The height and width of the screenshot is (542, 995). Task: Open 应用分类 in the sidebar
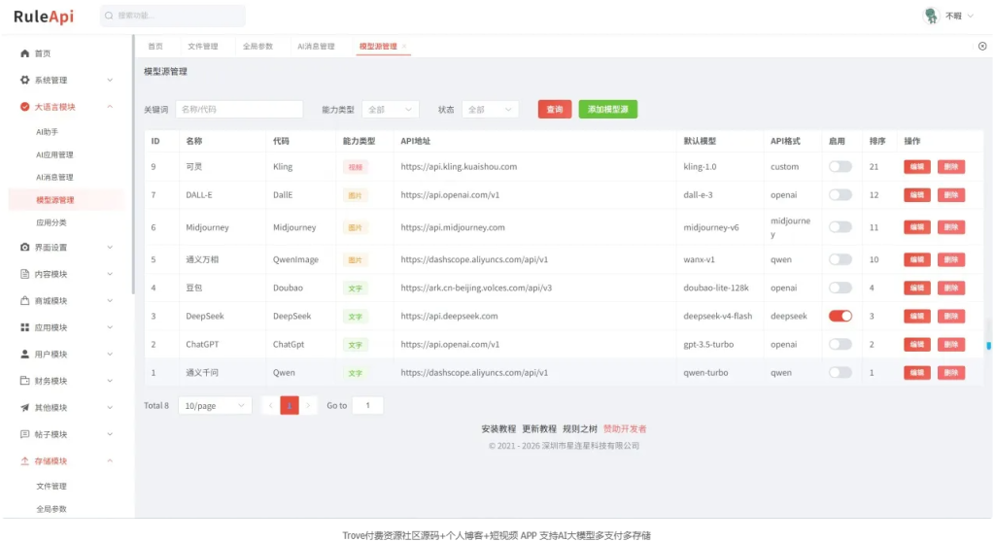coord(51,222)
